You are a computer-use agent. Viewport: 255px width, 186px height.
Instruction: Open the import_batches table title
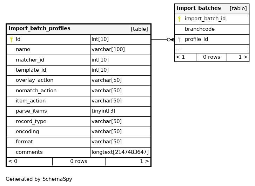coord(199,8)
